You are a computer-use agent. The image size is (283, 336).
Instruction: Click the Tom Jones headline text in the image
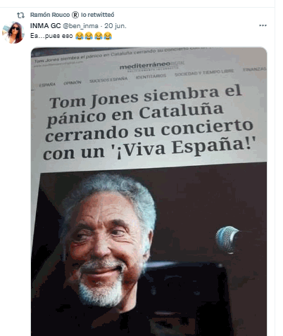[x=149, y=122]
